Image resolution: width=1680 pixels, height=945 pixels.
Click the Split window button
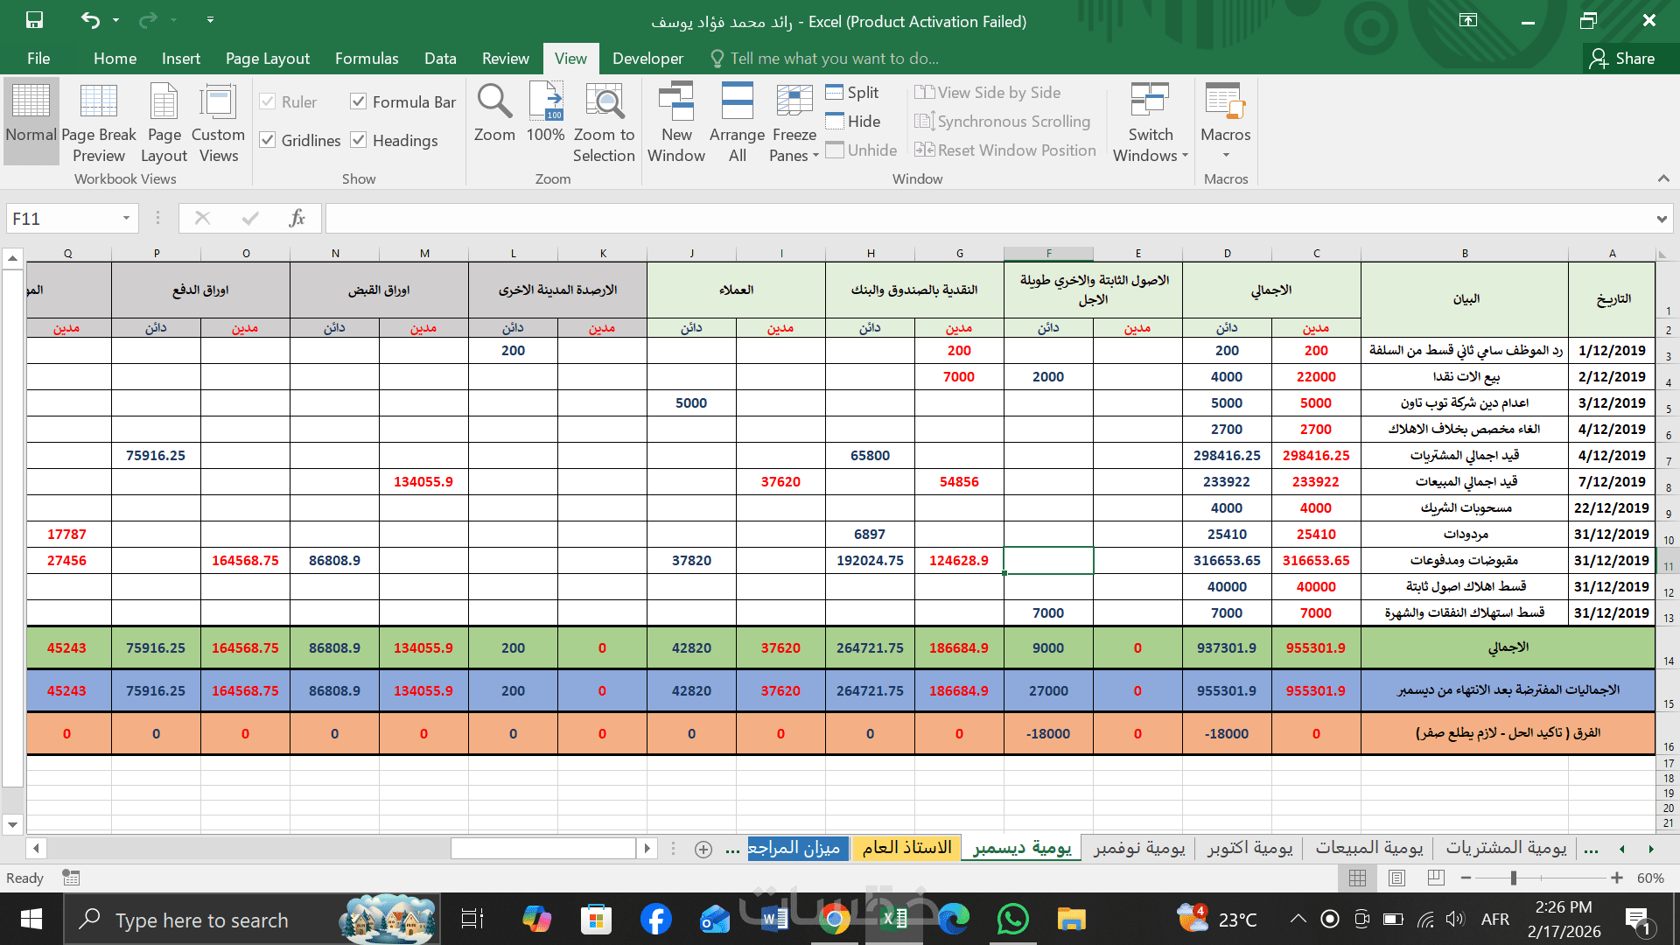852,93
